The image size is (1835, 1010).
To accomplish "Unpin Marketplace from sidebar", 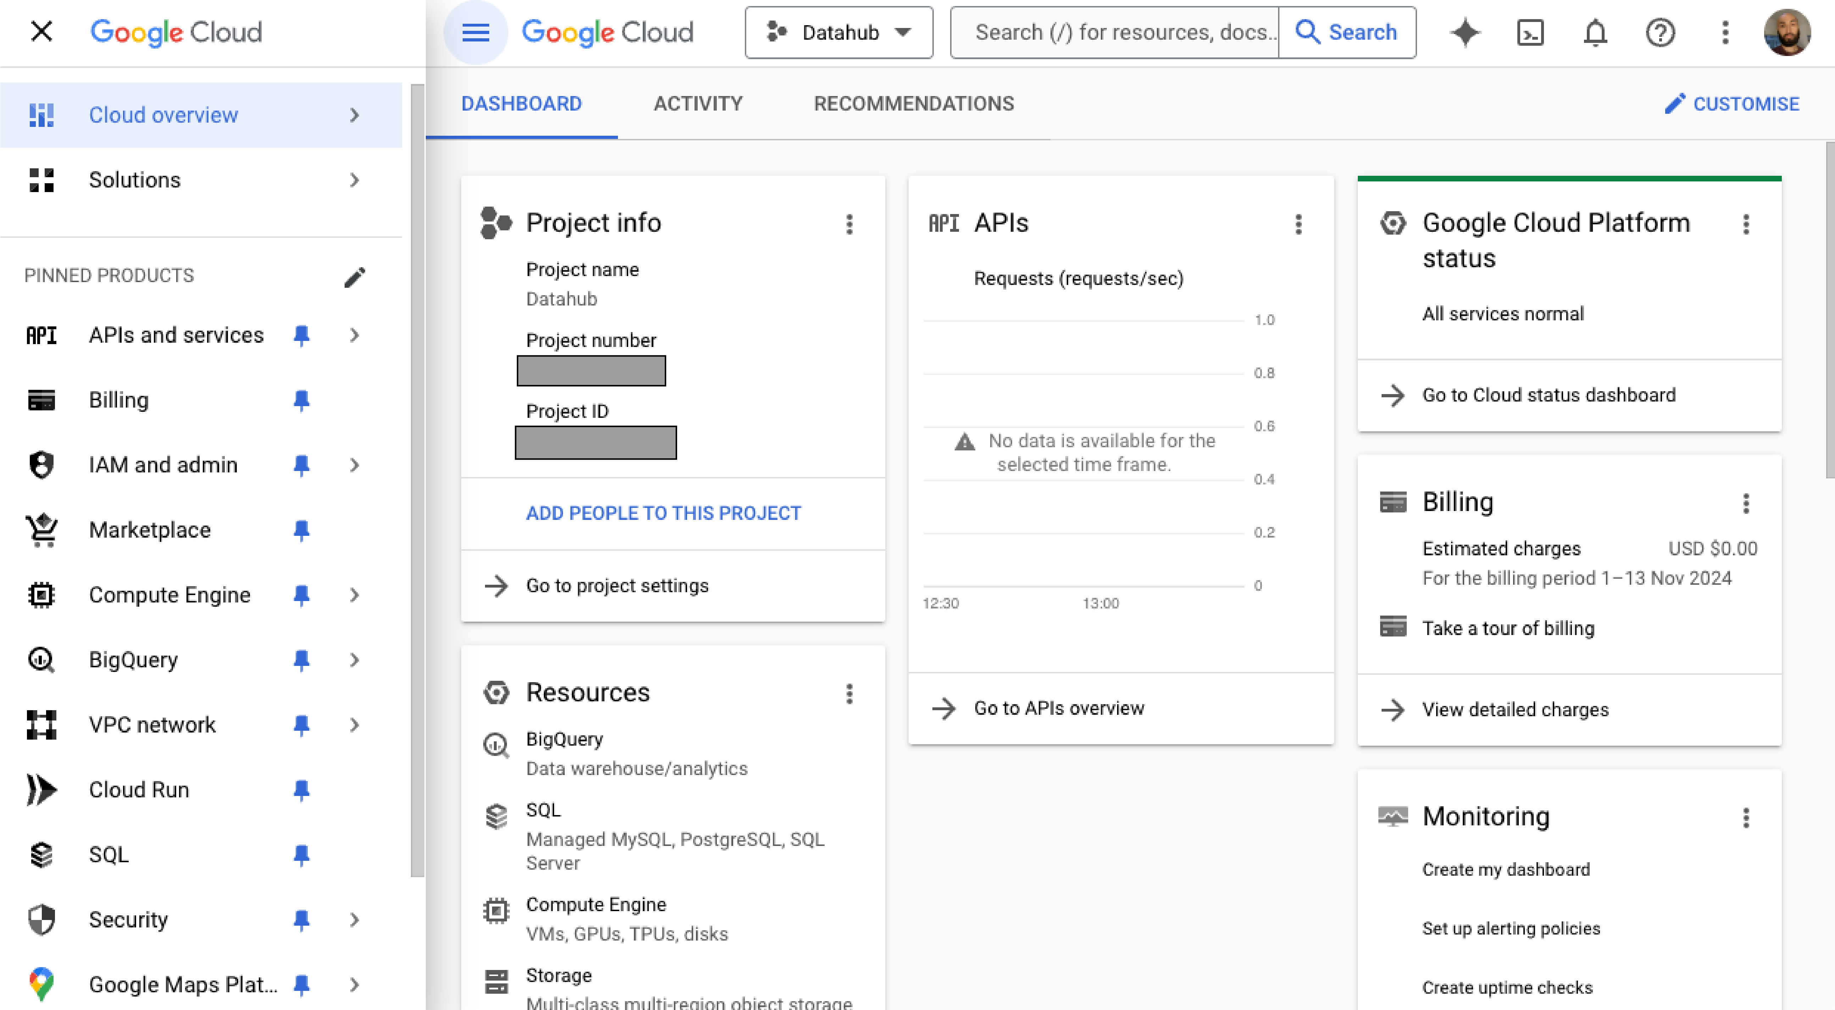I will (301, 530).
